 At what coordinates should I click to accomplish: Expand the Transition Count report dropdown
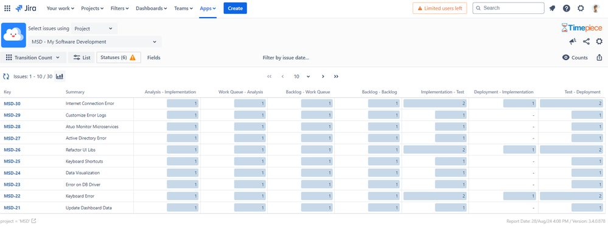tap(33, 58)
